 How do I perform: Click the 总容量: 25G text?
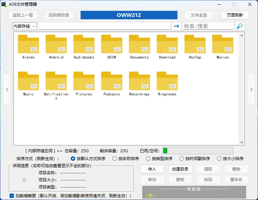(77, 151)
